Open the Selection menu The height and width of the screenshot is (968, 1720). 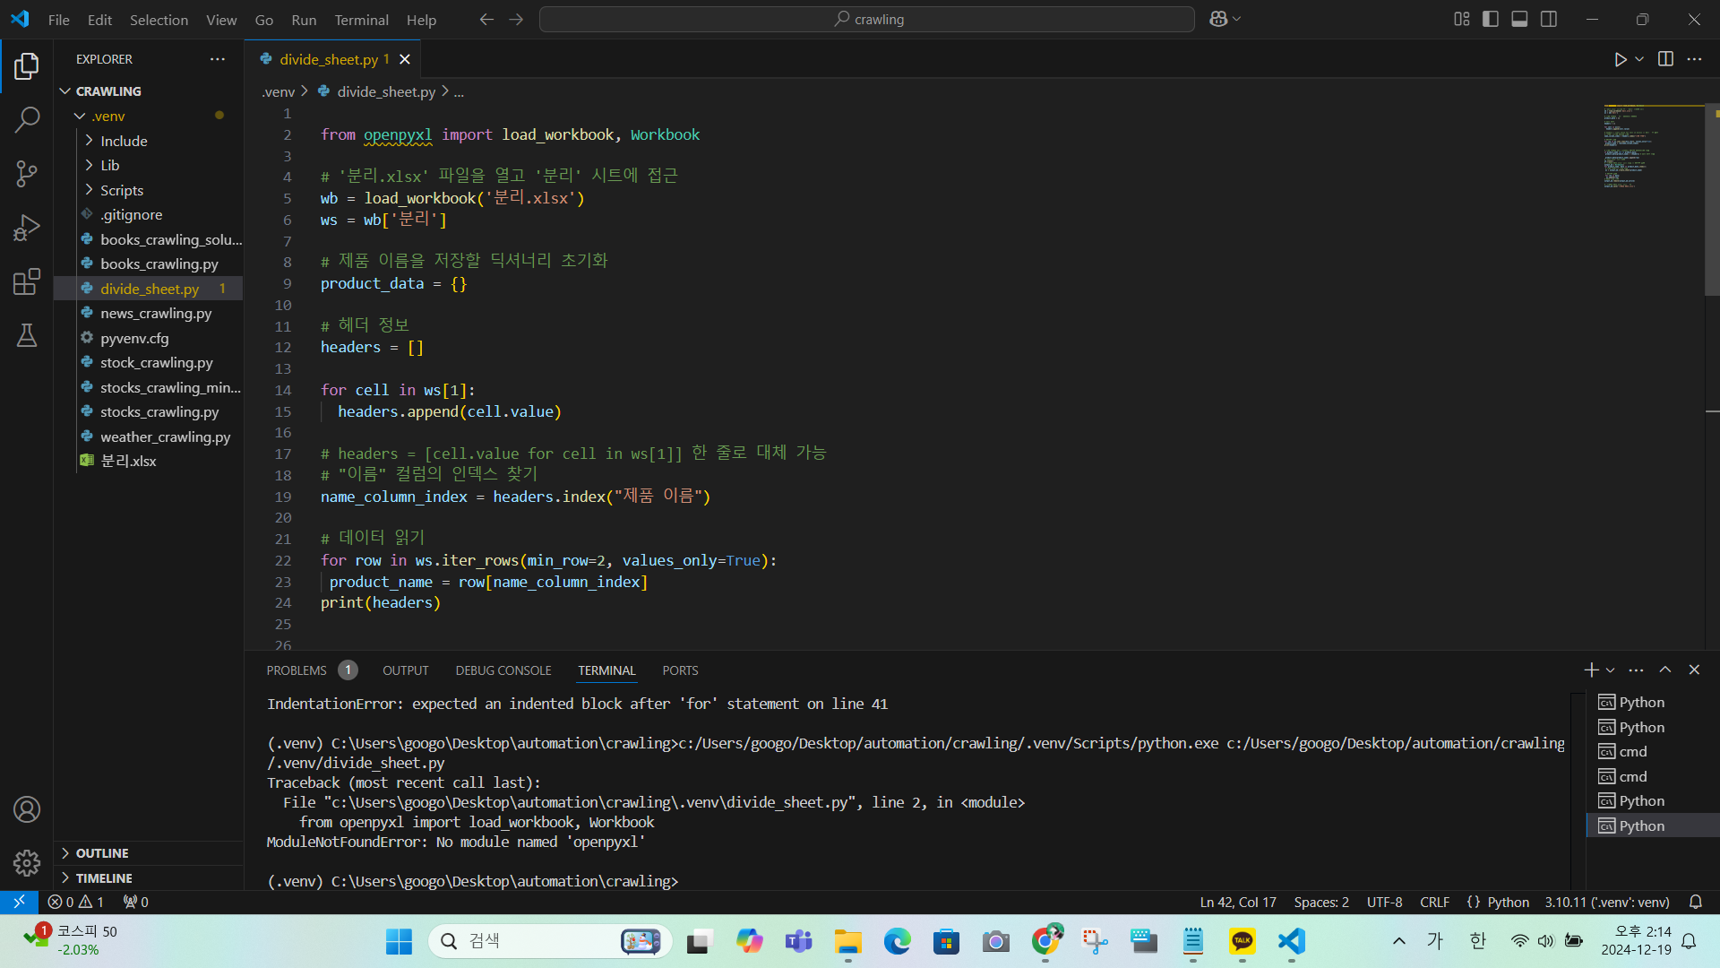click(x=159, y=20)
